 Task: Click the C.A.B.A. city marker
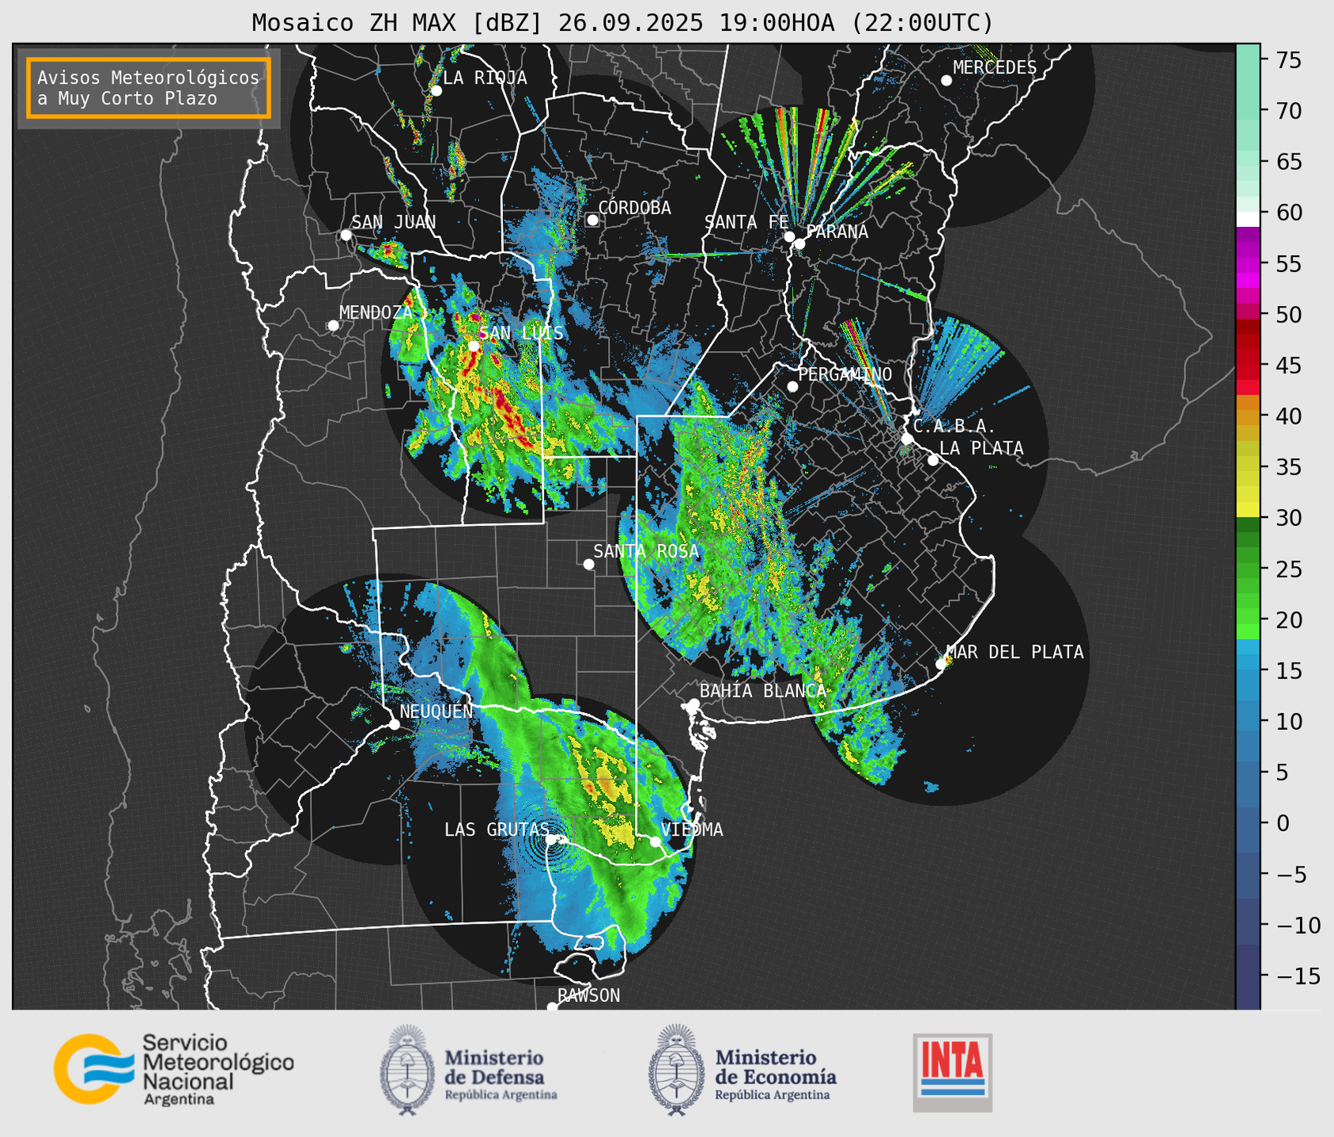point(907,438)
